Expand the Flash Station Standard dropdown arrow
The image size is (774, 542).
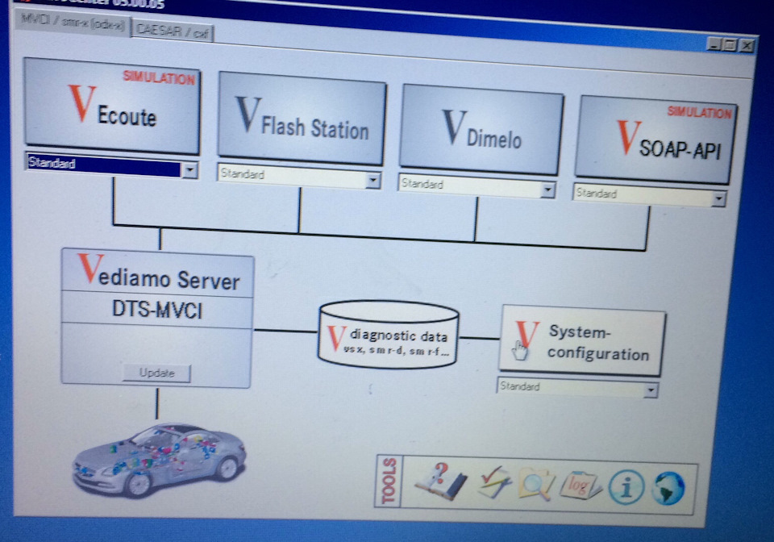373,181
